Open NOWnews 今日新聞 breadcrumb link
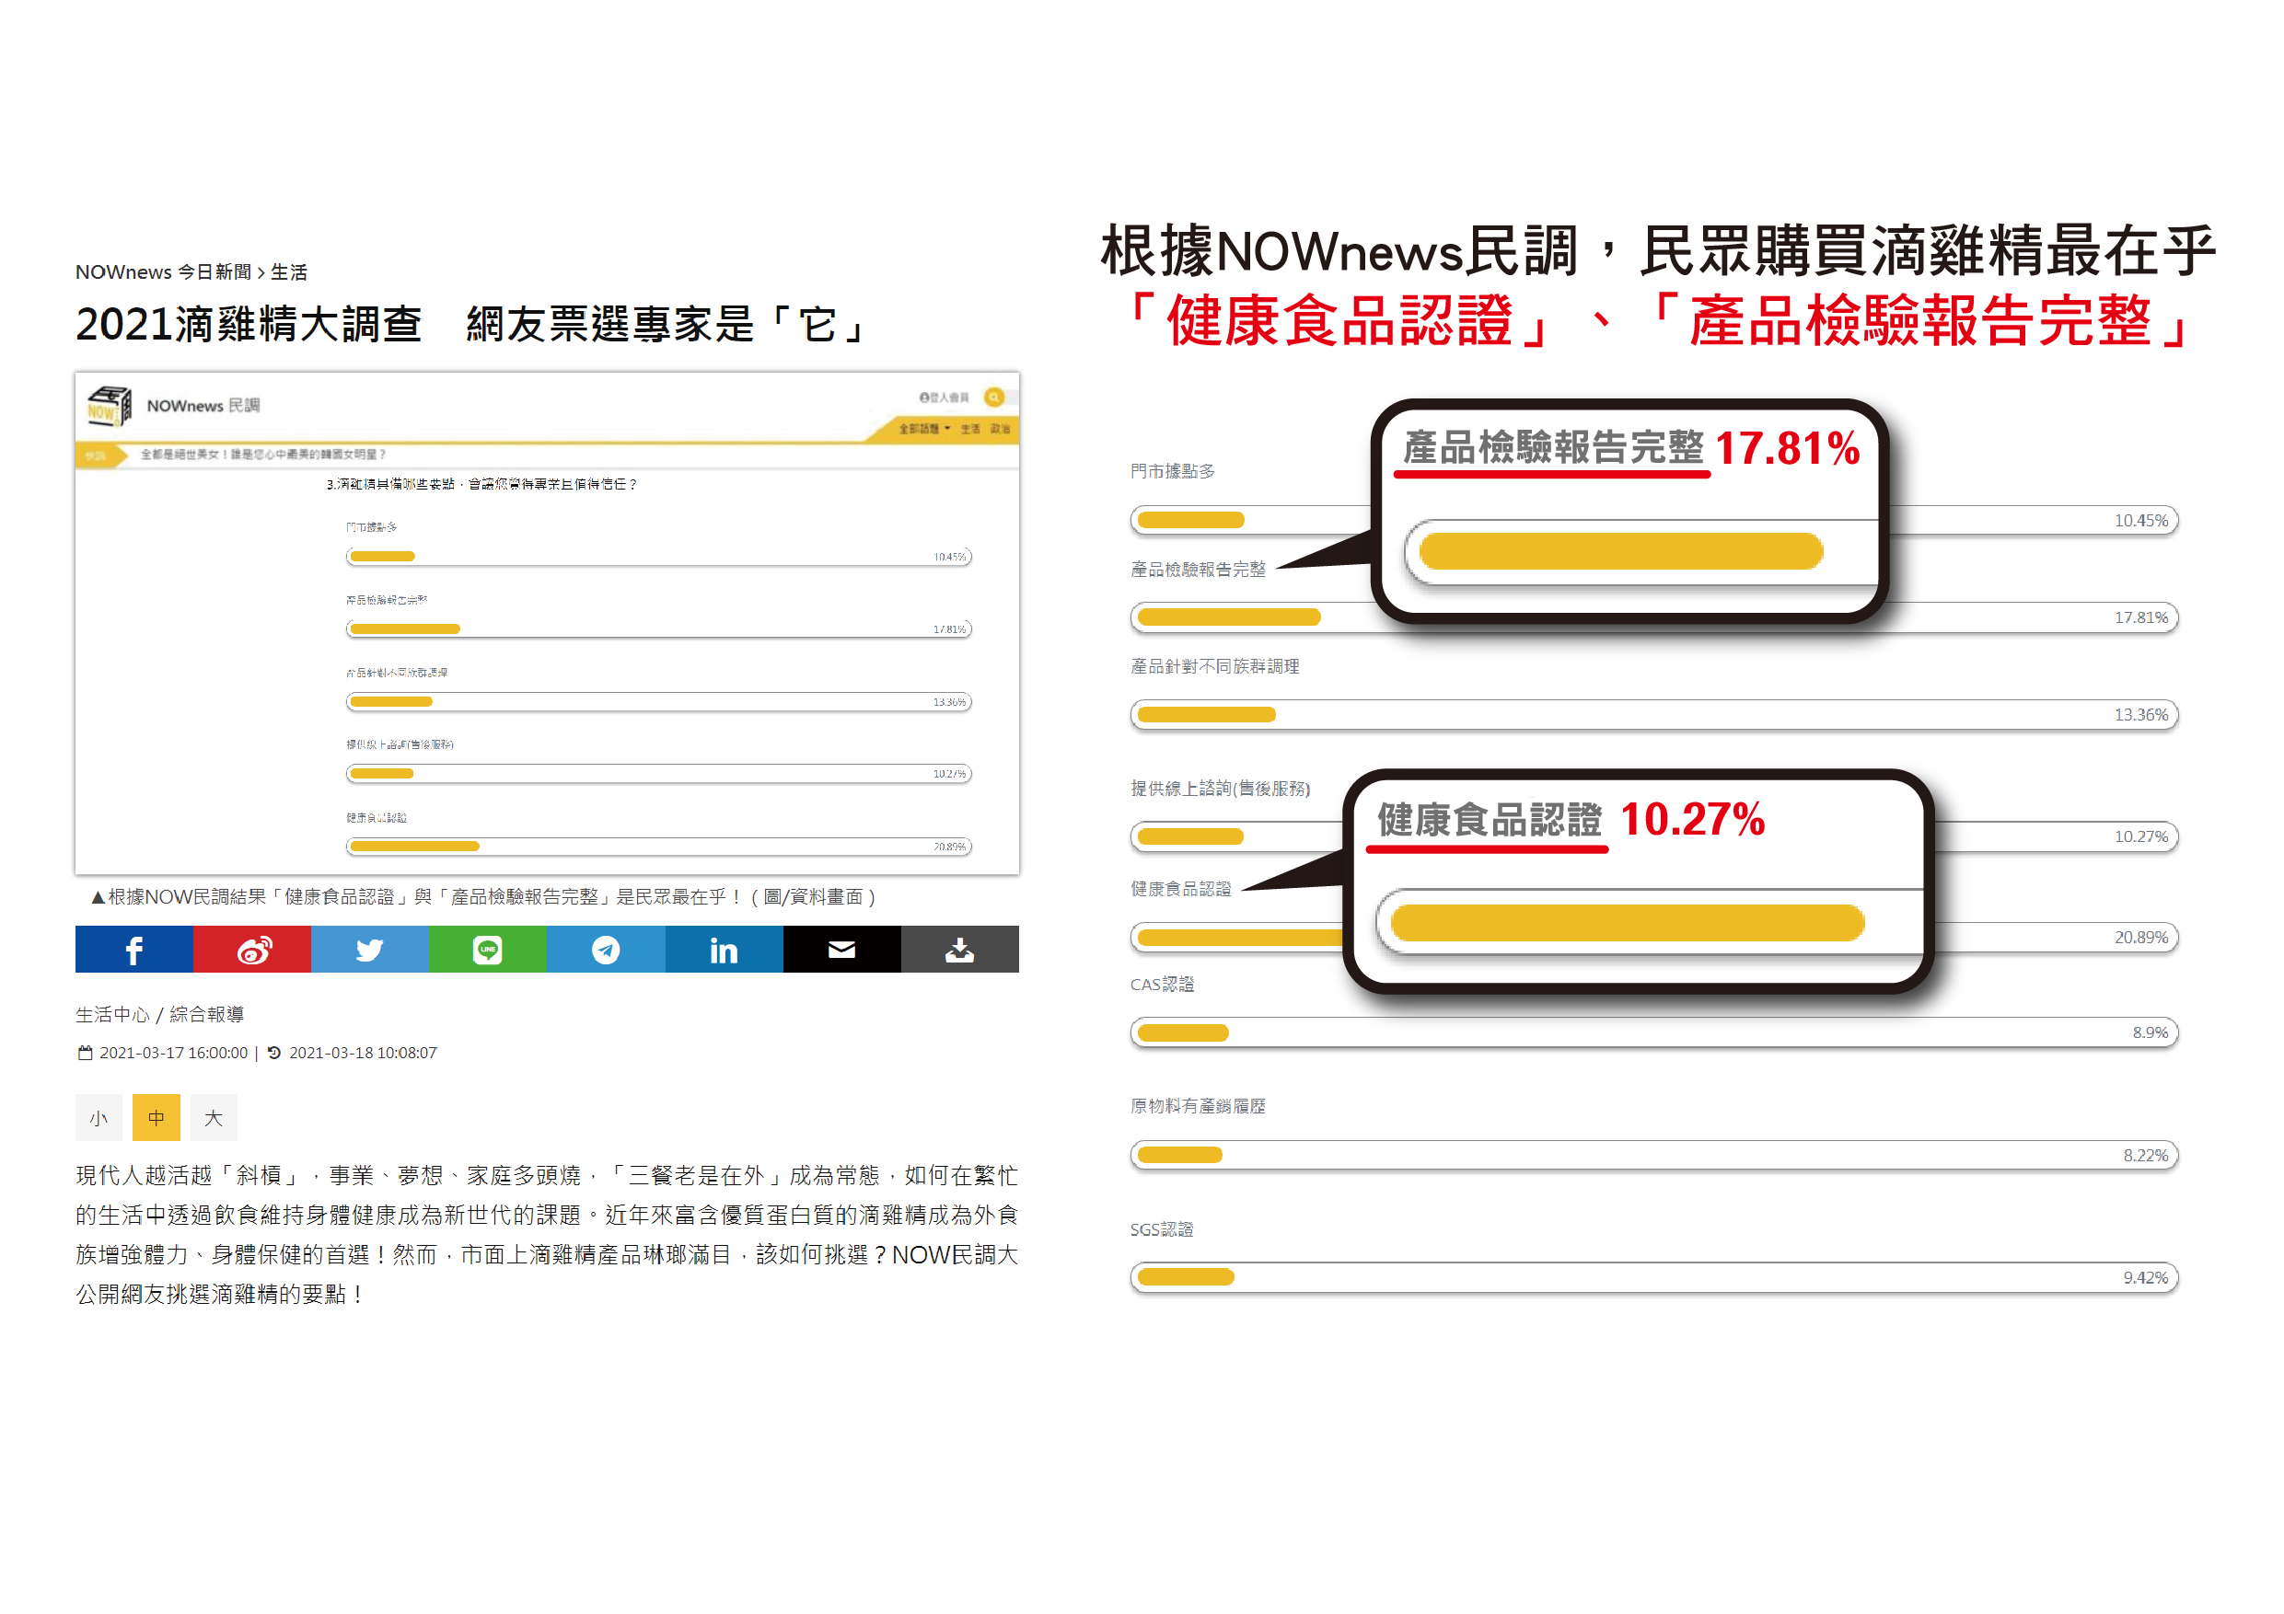This screenshot has height=1614, width=2284. coord(163,271)
